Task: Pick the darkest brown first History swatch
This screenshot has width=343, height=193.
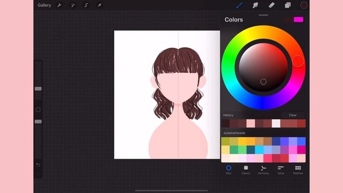Action: coord(226,123)
